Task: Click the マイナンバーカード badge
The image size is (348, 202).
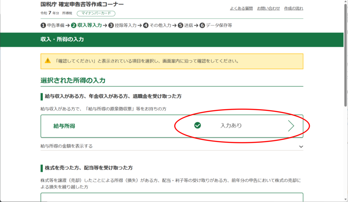Action: coord(96,14)
